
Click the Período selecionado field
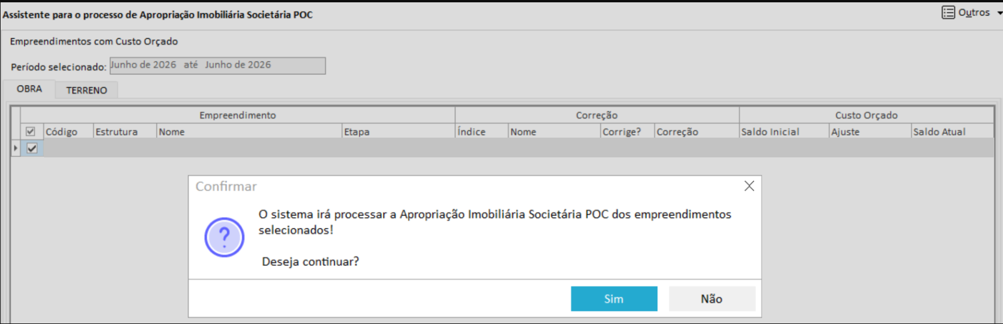click(x=217, y=65)
